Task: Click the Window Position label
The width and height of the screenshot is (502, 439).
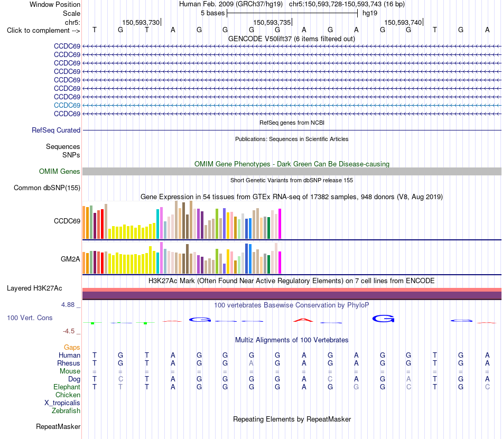Action: (x=55, y=4)
